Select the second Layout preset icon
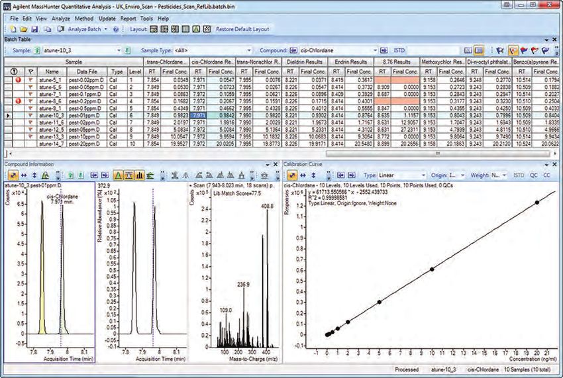Screen dimensions: 563x378 pos(164,29)
